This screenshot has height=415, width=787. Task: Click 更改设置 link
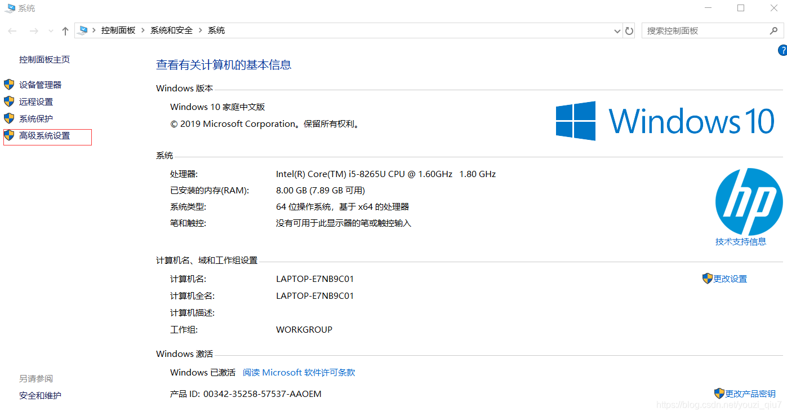[730, 279]
